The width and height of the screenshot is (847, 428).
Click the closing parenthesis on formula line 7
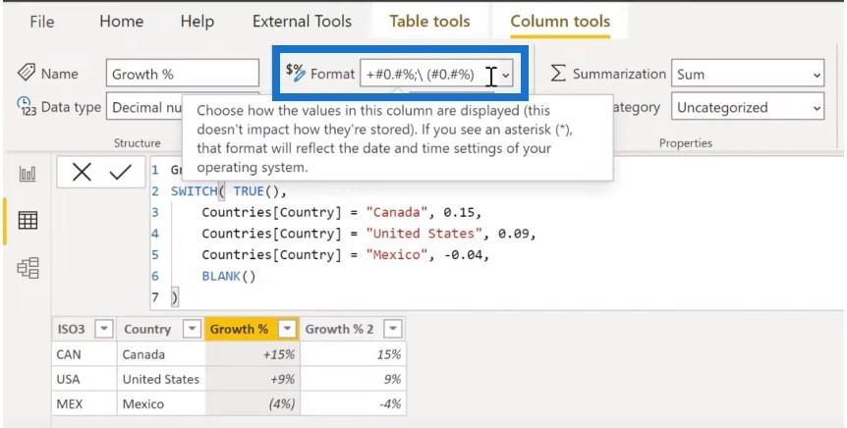pos(174,297)
